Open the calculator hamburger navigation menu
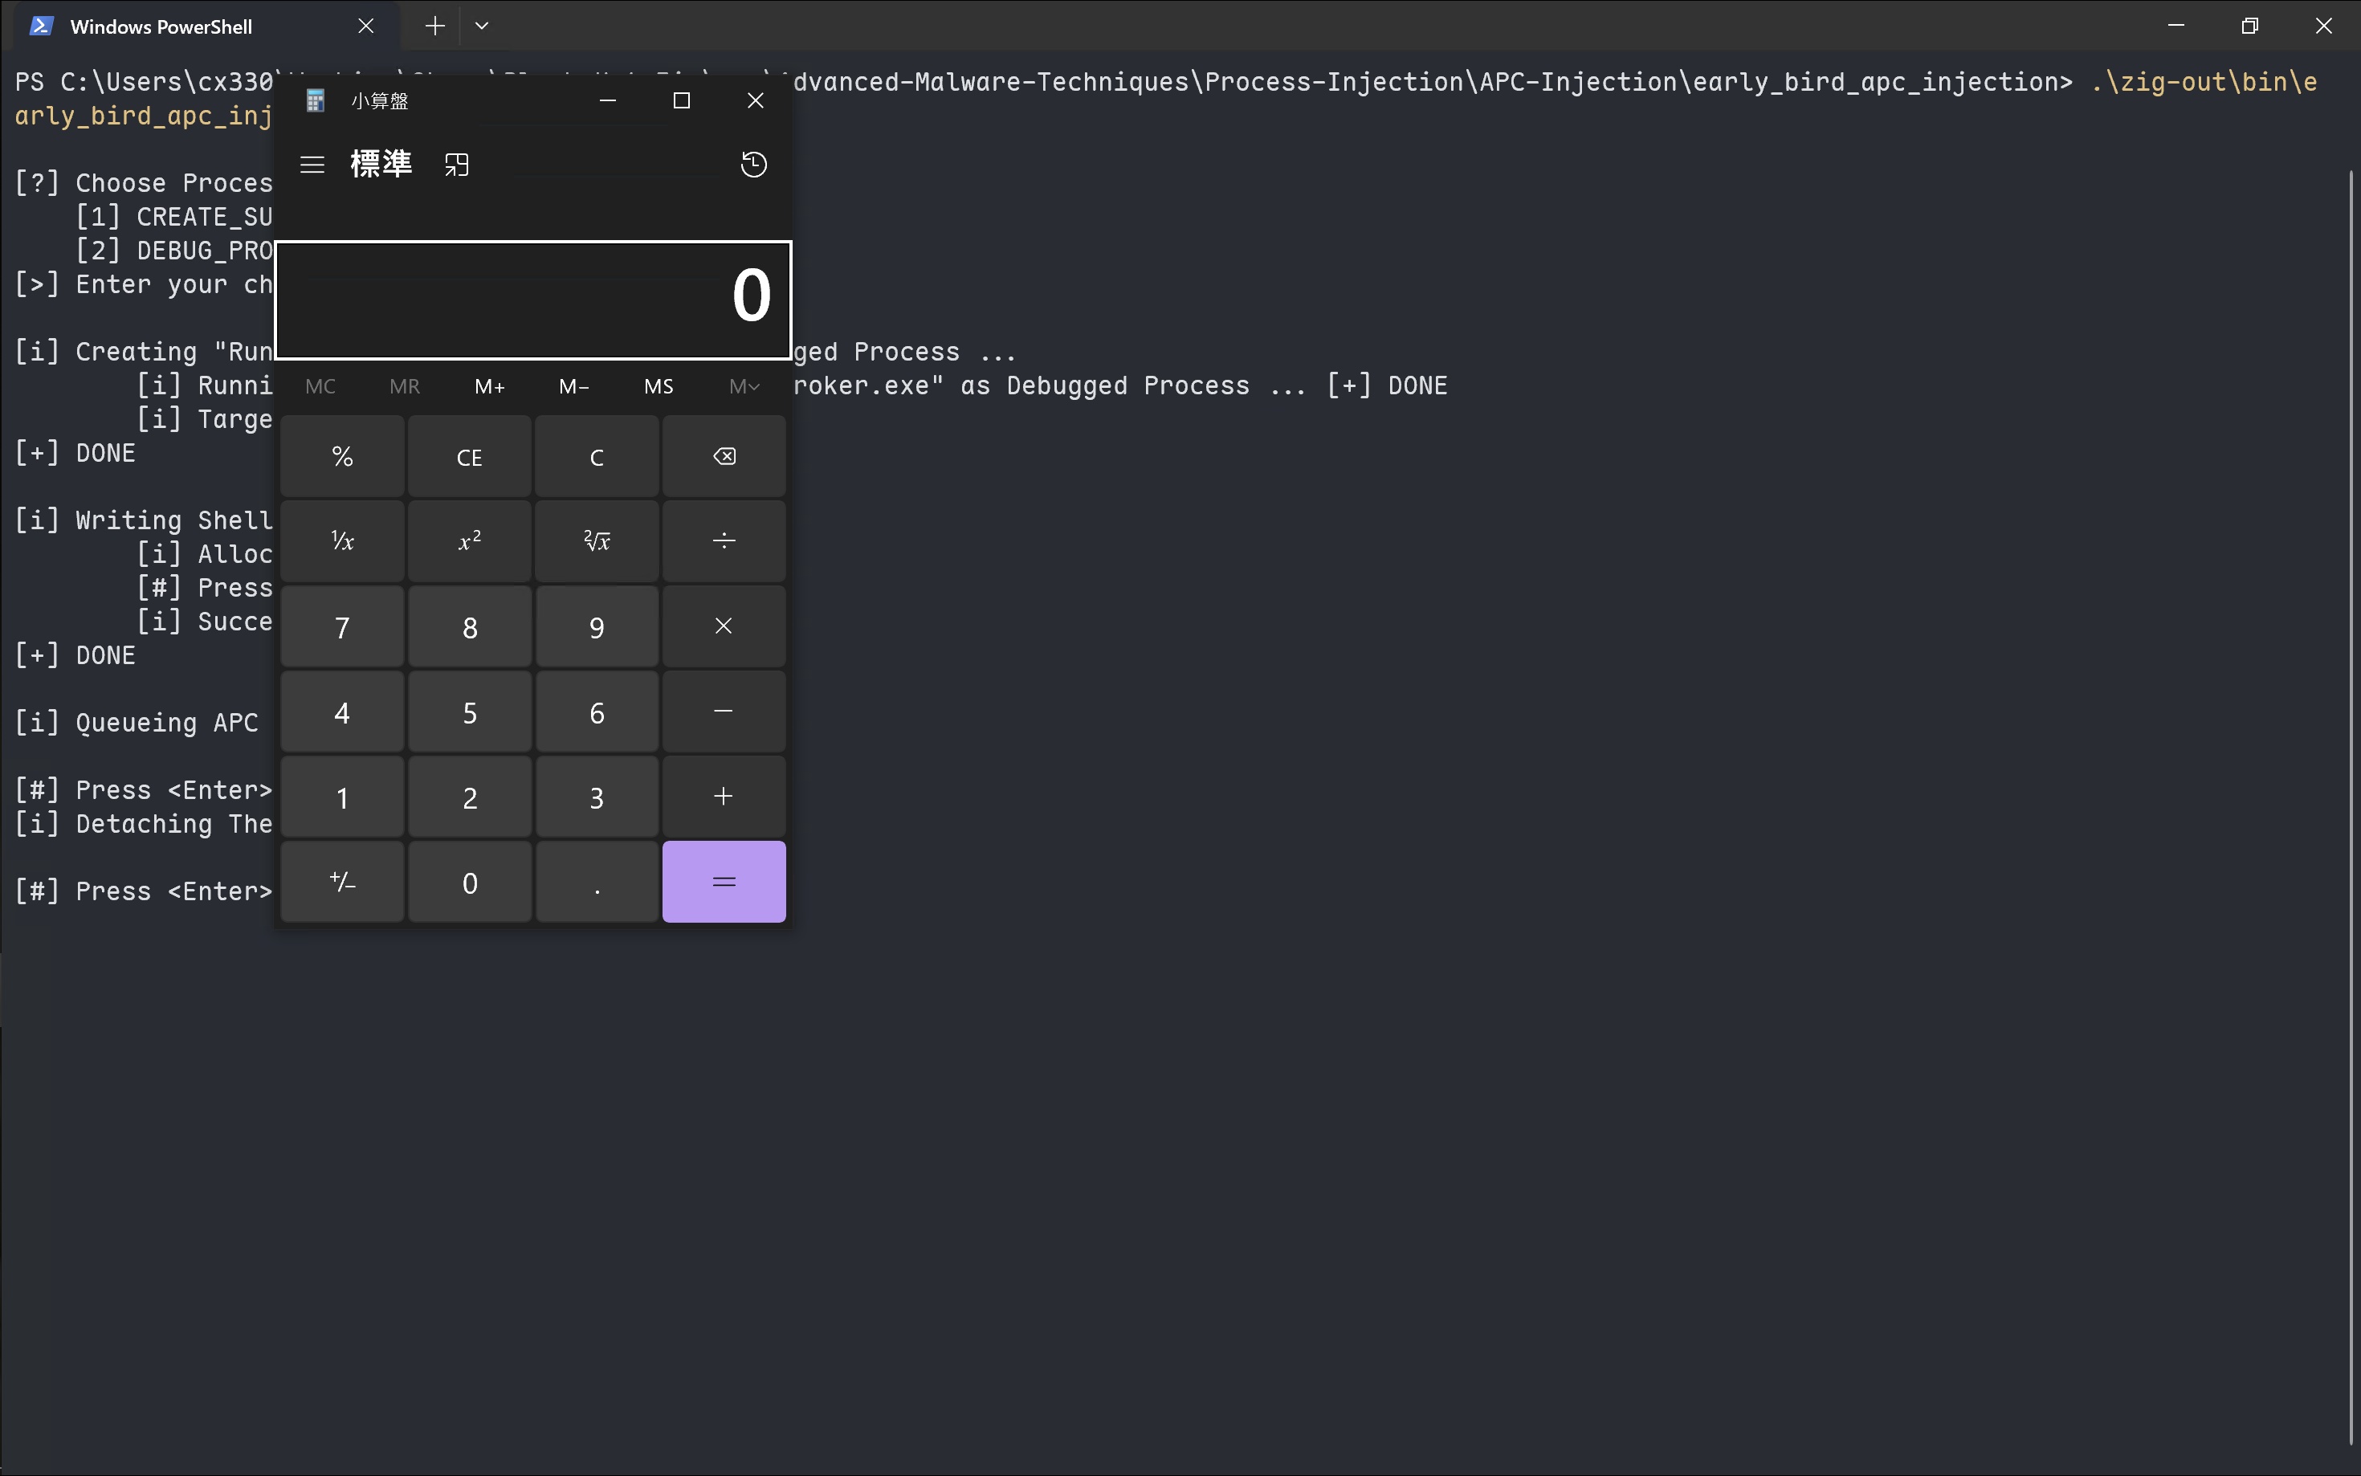This screenshot has width=2361, height=1476. click(x=312, y=164)
